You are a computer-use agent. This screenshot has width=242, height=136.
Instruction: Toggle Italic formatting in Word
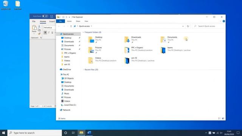49,32
